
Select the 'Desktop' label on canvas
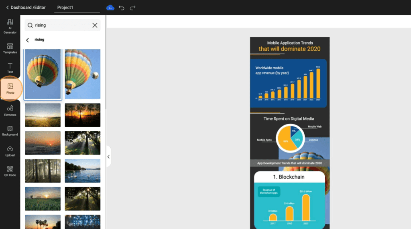[x=313, y=140]
